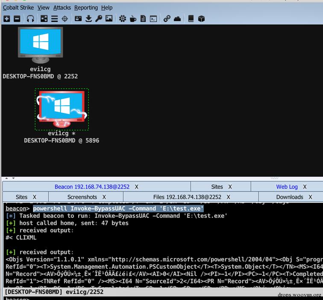Close the Web Log tab
The image size is (323, 300).
click(305, 187)
